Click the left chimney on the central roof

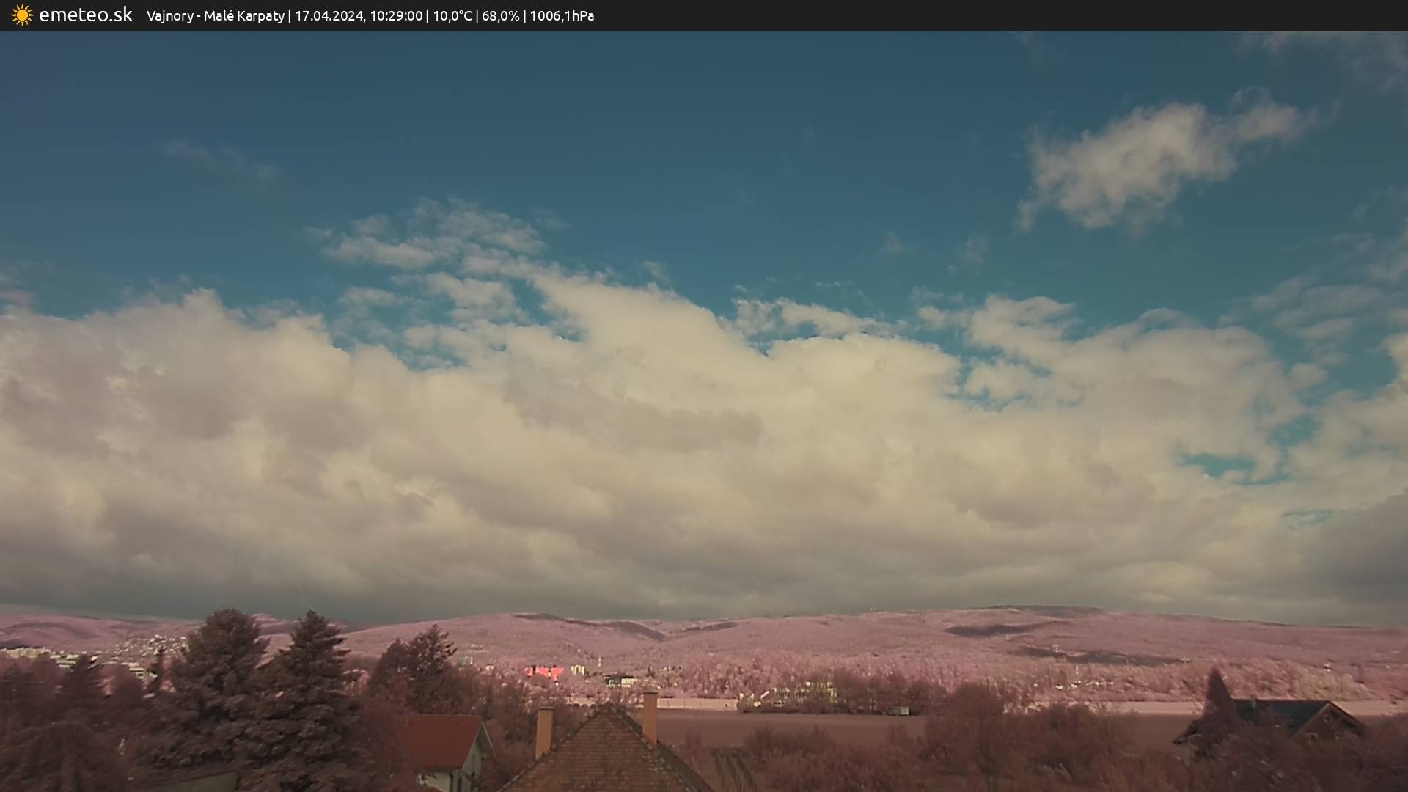[x=543, y=730]
